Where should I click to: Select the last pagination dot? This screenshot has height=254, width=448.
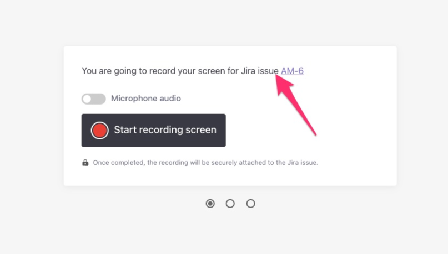(250, 204)
